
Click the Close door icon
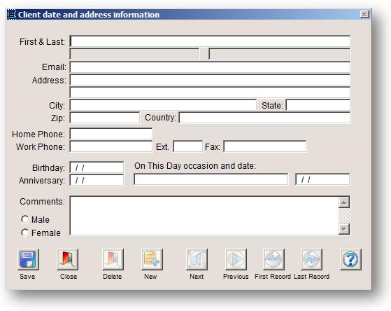tap(67, 259)
